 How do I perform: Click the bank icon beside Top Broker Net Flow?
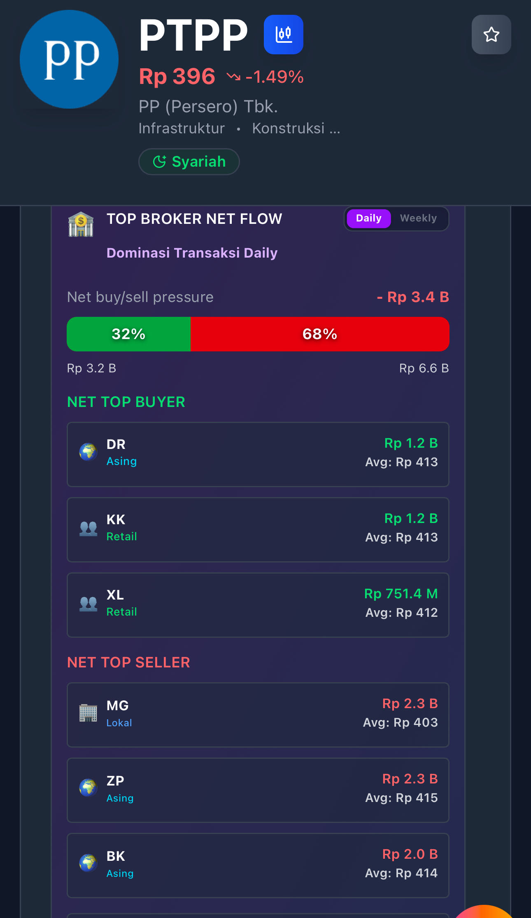point(81,224)
